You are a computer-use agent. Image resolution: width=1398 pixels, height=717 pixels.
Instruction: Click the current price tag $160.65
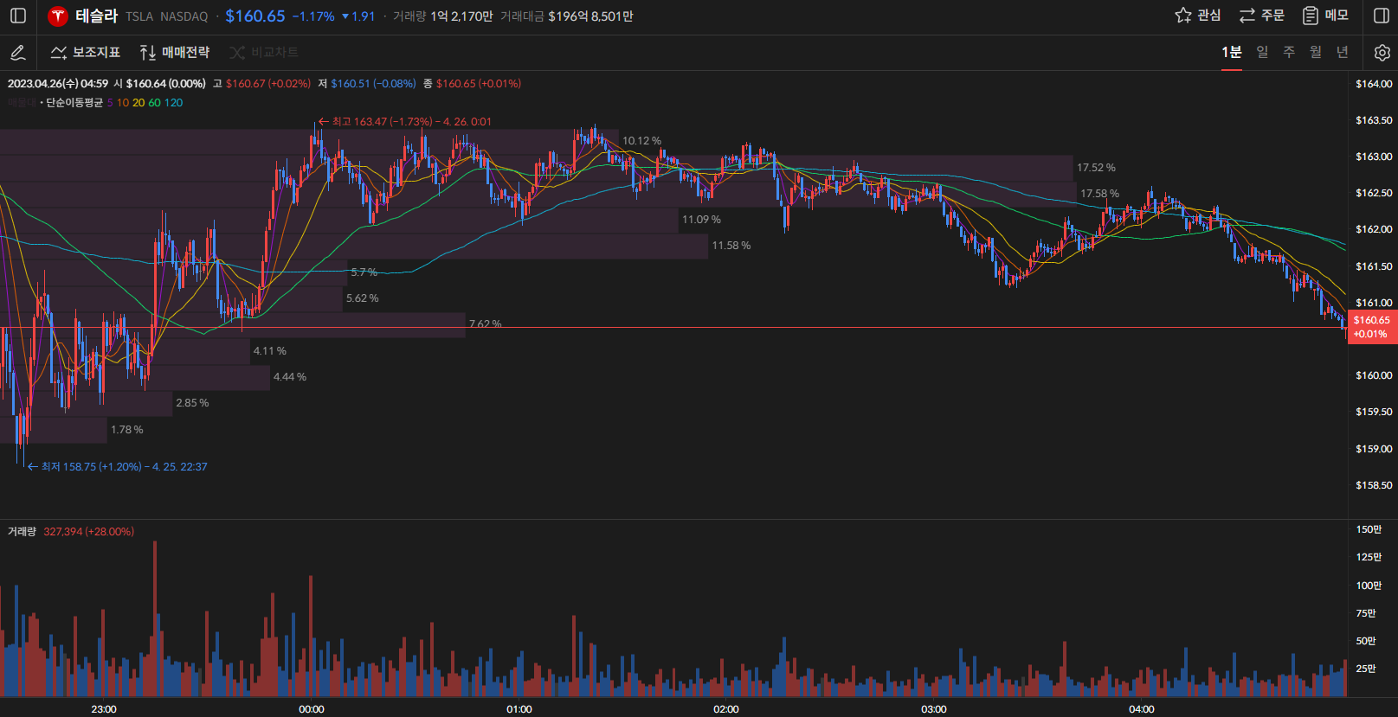pos(1372,327)
